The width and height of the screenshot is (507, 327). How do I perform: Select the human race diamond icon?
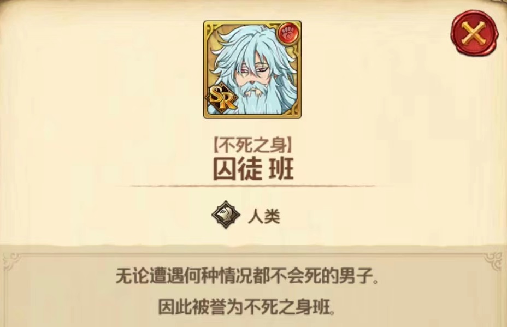coord(226,215)
